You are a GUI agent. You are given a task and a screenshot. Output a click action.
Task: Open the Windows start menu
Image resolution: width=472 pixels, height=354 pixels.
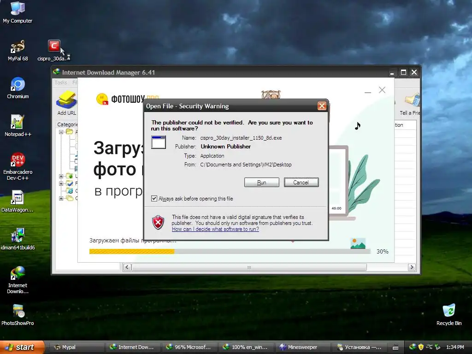pos(22,347)
